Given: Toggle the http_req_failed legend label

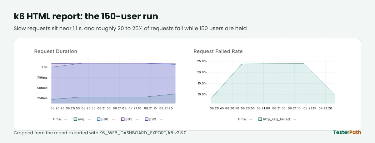Looking at the screenshot, I should tap(277, 119).
